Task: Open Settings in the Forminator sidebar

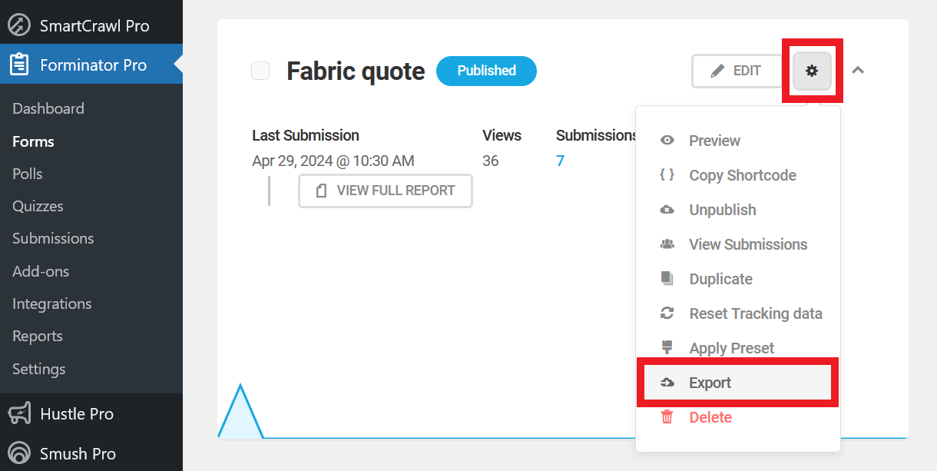Action: pos(39,369)
